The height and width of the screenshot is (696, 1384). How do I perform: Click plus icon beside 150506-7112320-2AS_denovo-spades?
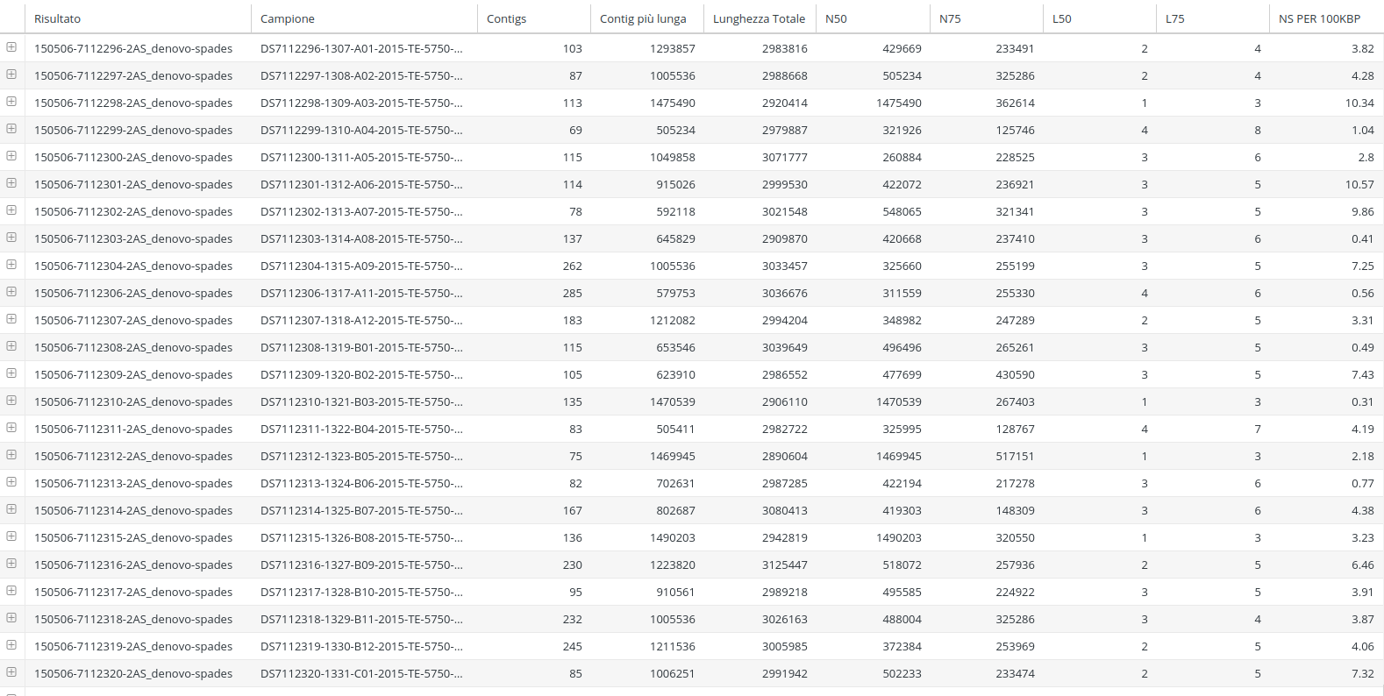coord(11,672)
